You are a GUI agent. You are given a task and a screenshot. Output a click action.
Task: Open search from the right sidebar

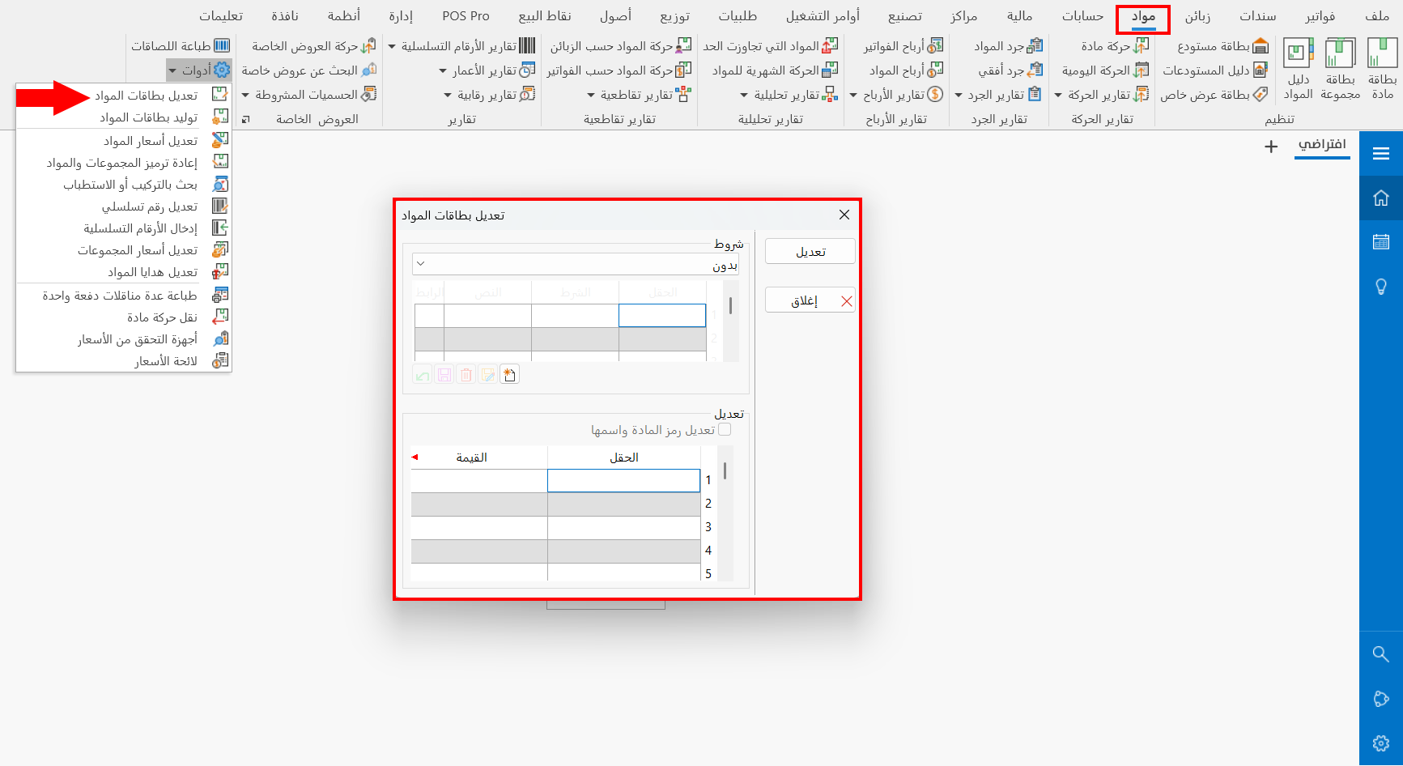[1381, 654]
